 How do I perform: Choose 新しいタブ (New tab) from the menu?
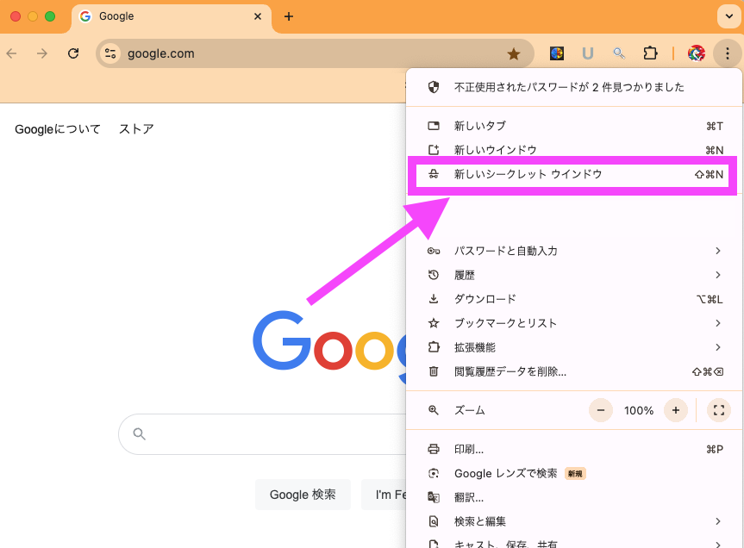[573, 126]
